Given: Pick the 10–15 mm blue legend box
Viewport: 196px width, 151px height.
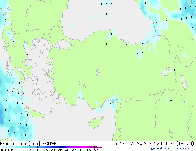Looking at the screenshot, I should pos(41,147).
